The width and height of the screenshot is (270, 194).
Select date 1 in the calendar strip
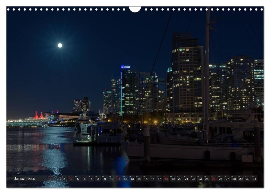(50, 179)
